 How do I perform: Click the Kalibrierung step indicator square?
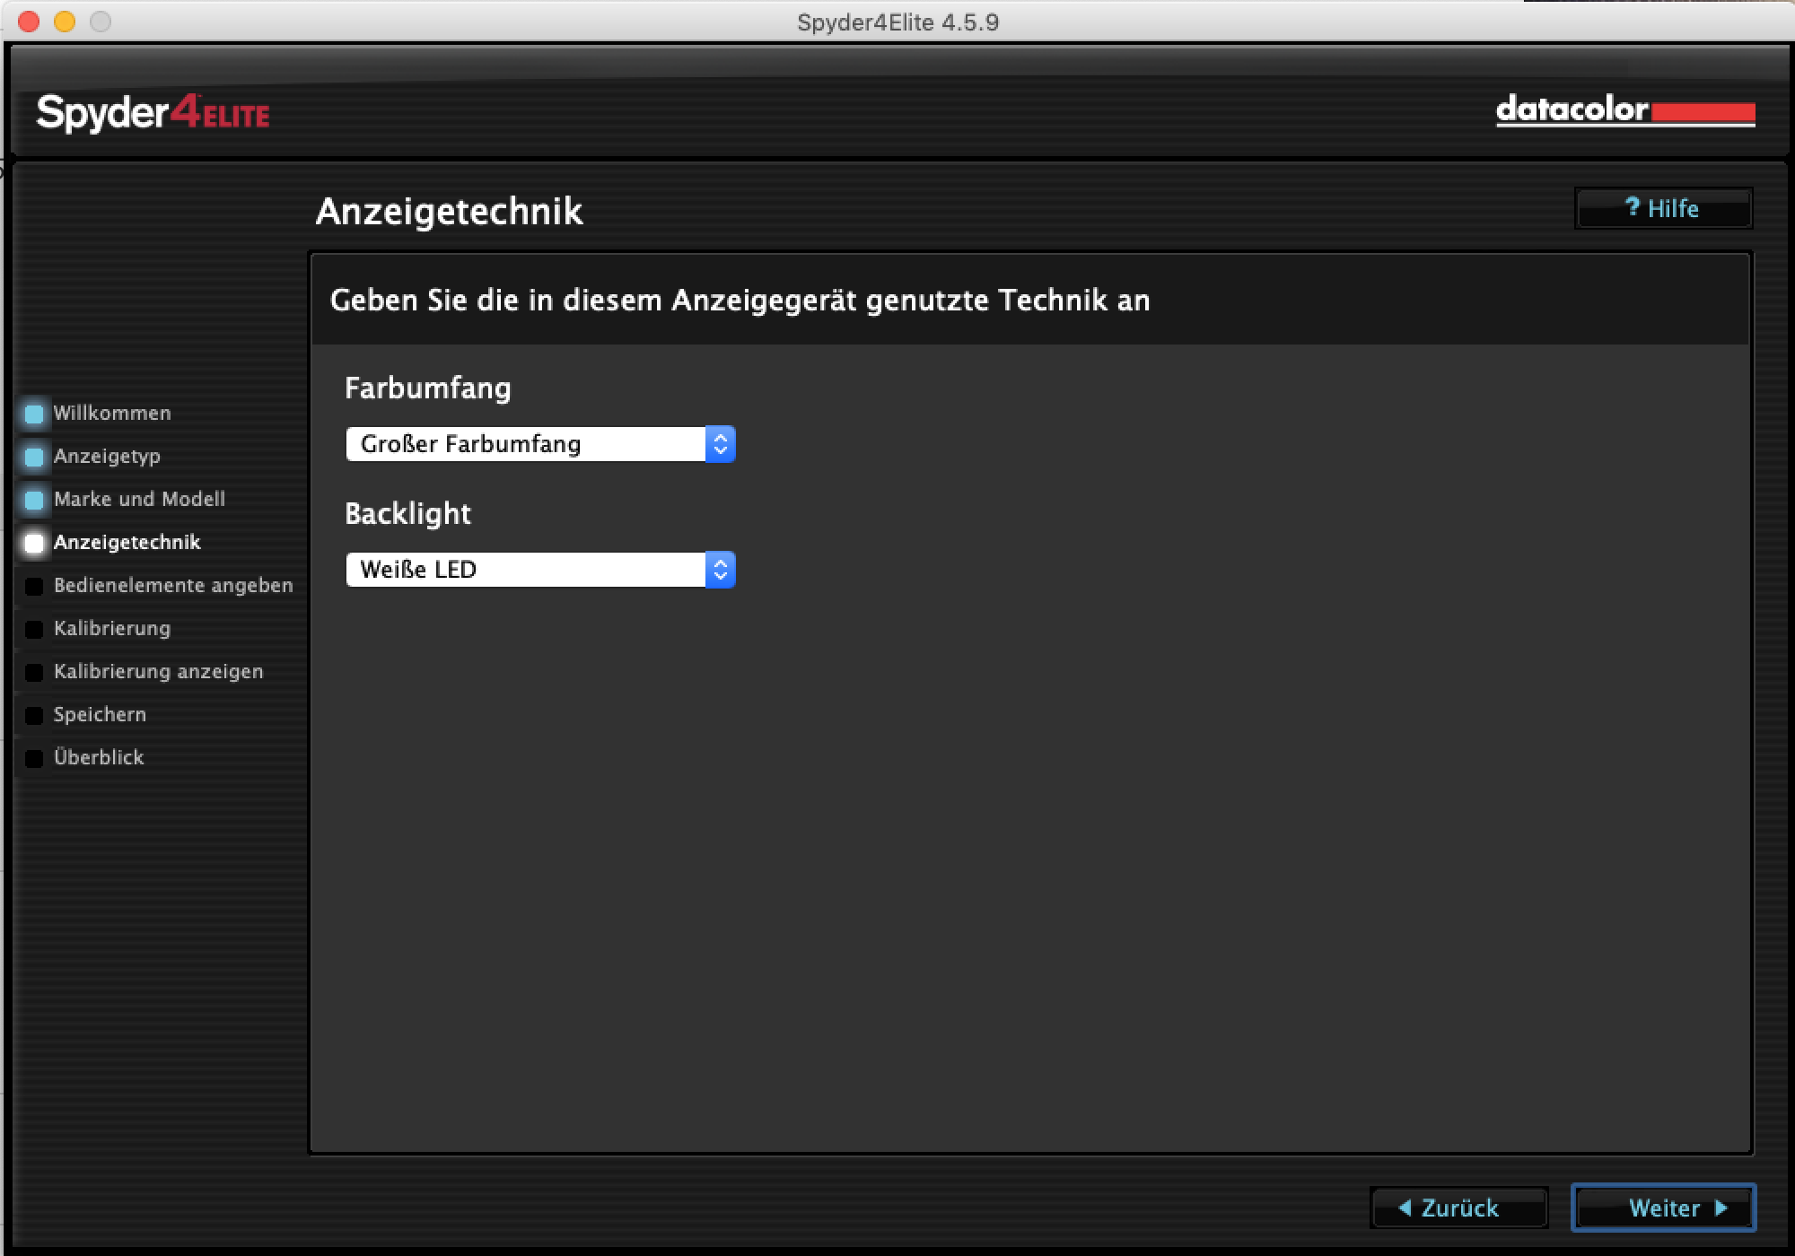pyautogui.click(x=34, y=629)
